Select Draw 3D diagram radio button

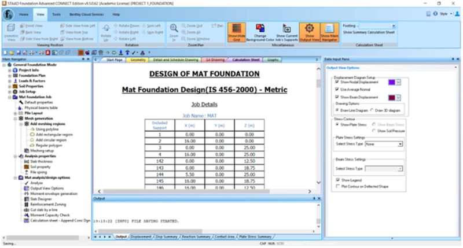click(x=372, y=110)
